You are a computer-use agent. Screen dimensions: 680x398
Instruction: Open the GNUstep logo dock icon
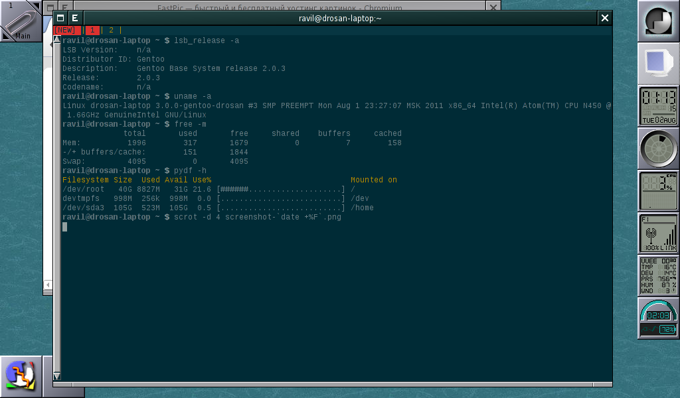(x=658, y=21)
